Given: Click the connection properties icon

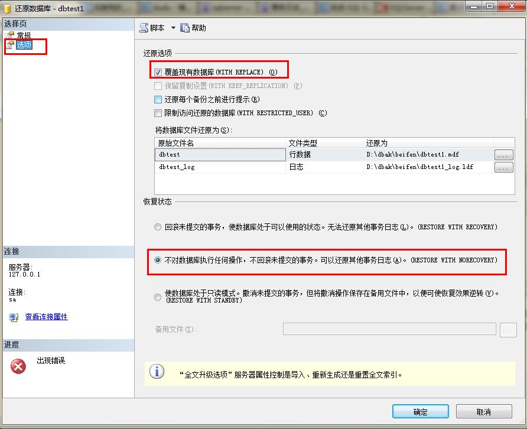Looking at the screenshot, I should click(14, 317).
